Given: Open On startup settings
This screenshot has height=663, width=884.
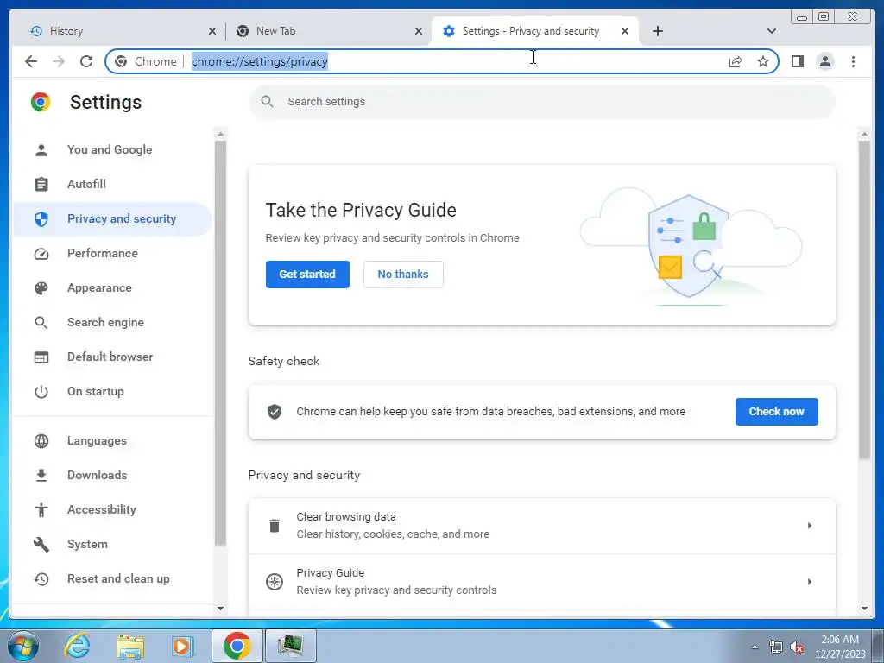Looking at the screenshot, I should [x=111, y=391].
